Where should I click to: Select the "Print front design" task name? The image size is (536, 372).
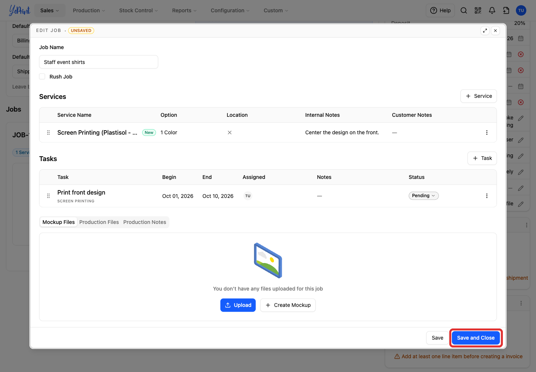click(81, 192)
